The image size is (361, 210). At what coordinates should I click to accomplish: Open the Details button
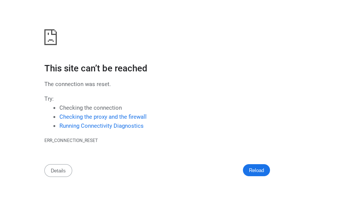click(x=58, y=171)
